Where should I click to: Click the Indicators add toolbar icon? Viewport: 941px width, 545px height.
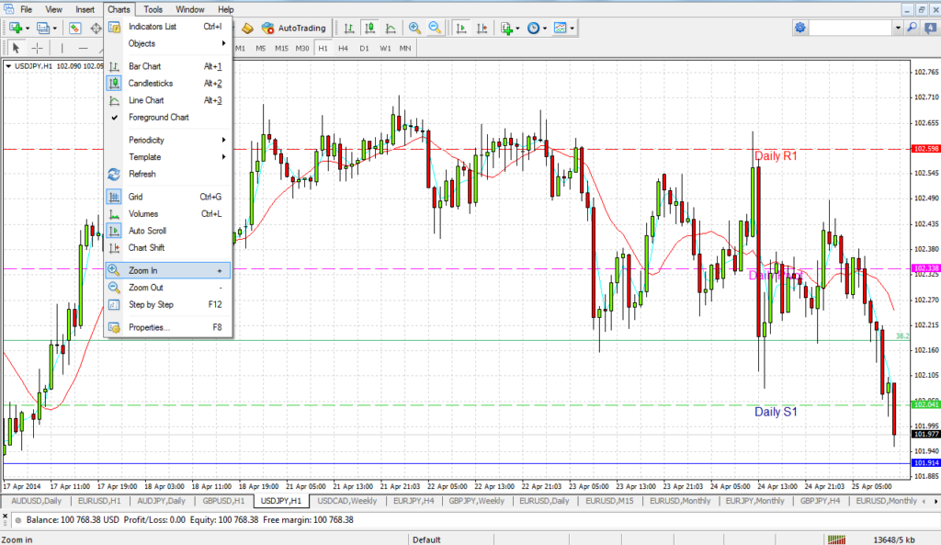(x=507, y=28)
